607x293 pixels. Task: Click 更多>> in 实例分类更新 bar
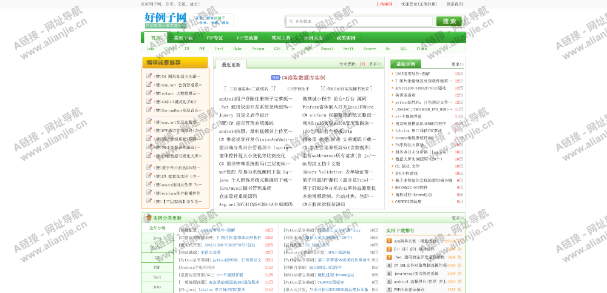coord(458,218)
